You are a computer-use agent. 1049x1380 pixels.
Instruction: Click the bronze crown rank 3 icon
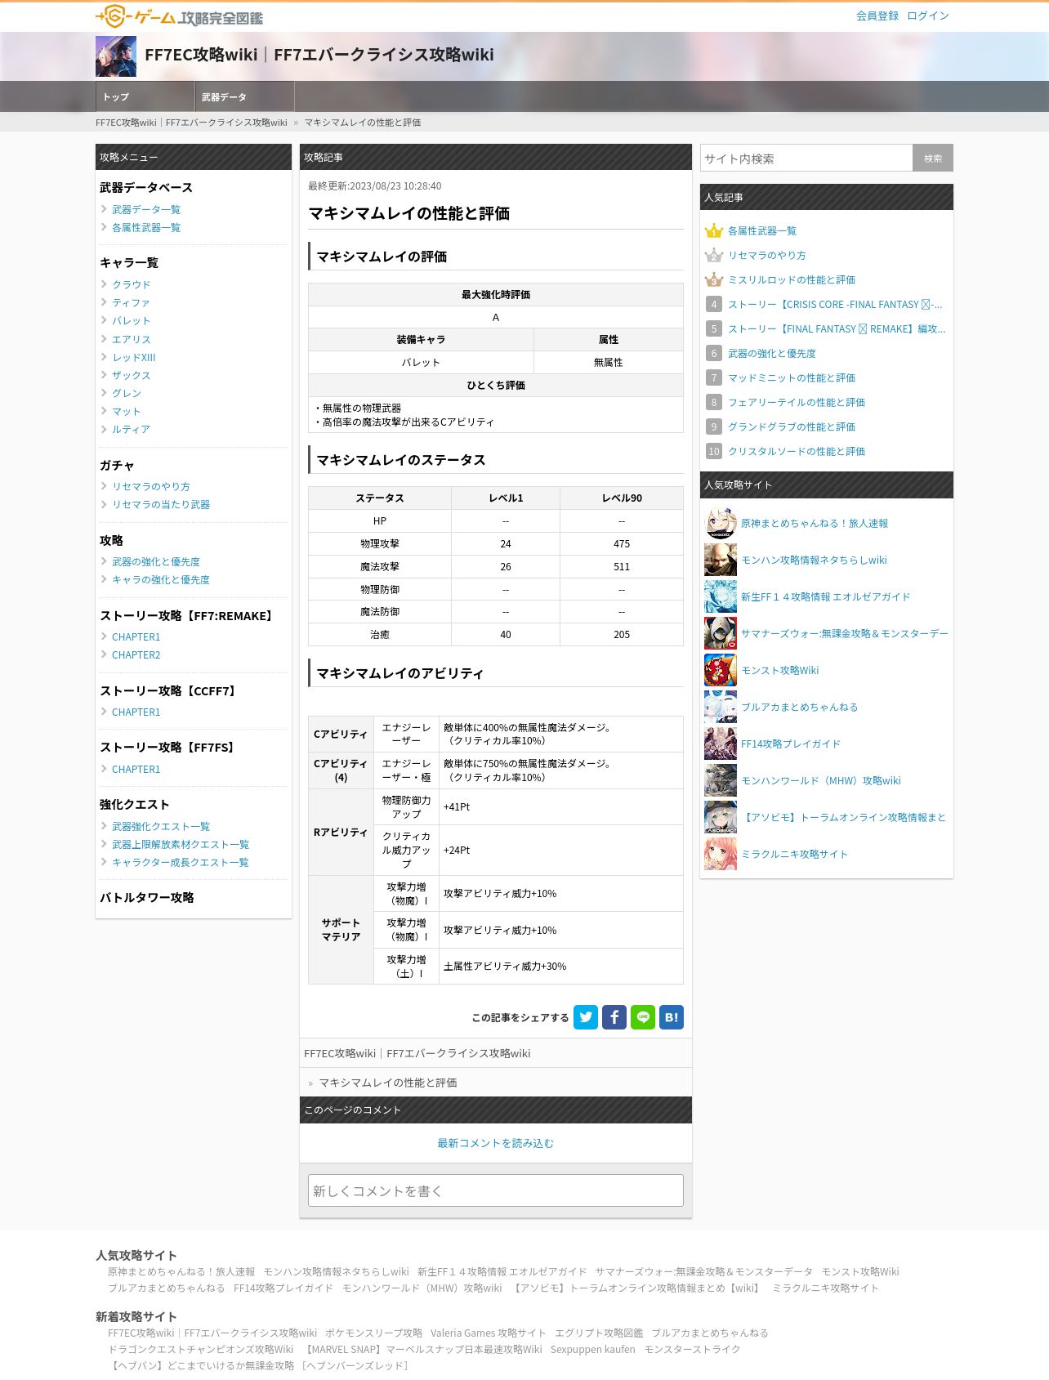tap(714, 279)
